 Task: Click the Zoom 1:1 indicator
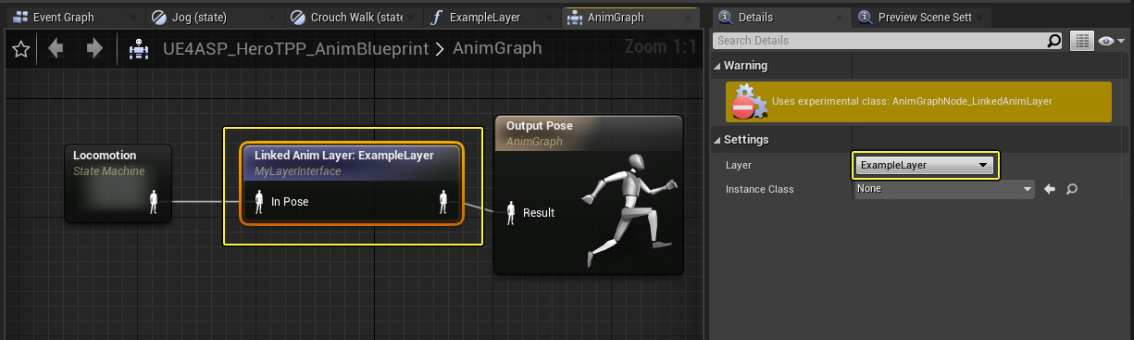click(x=660, y=46)
